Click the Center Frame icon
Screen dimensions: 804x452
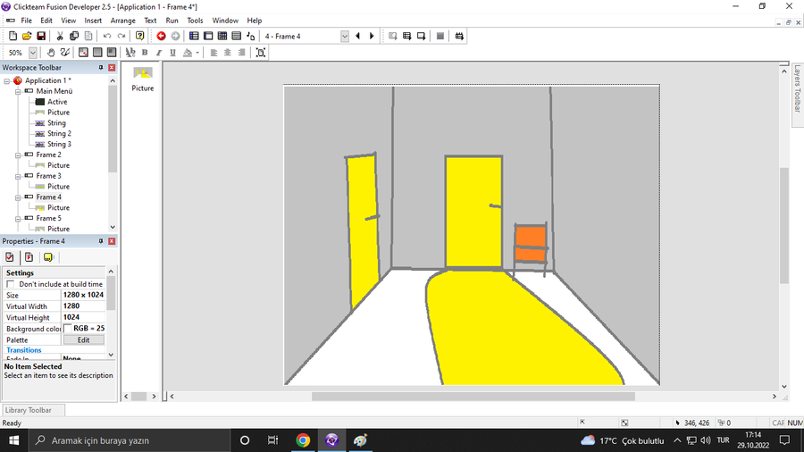(x=261, y=53)
